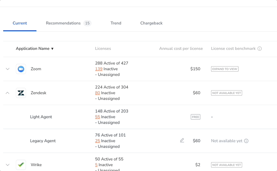Click the Zoom application name
The height and width of the screenshot is (171, 277).
click(x=36, y=69)
